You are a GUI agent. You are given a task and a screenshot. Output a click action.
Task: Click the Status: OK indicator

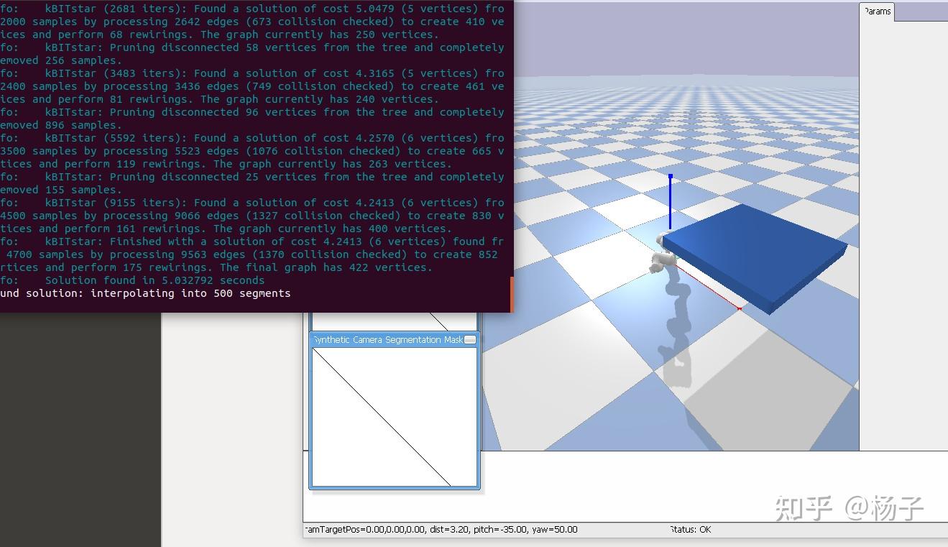tap(689, 530)
